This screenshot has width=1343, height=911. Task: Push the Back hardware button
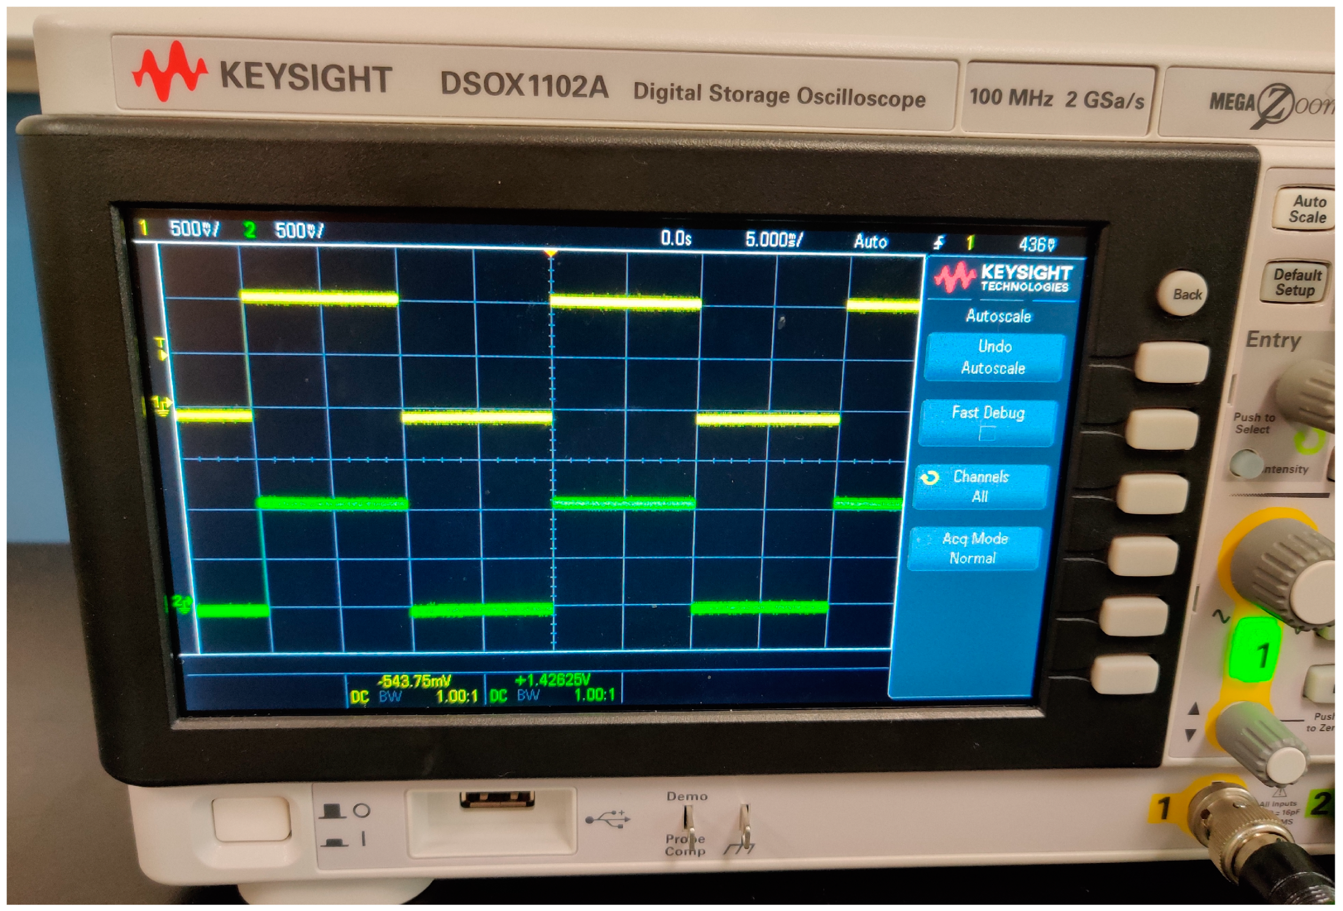[1182, 294]
